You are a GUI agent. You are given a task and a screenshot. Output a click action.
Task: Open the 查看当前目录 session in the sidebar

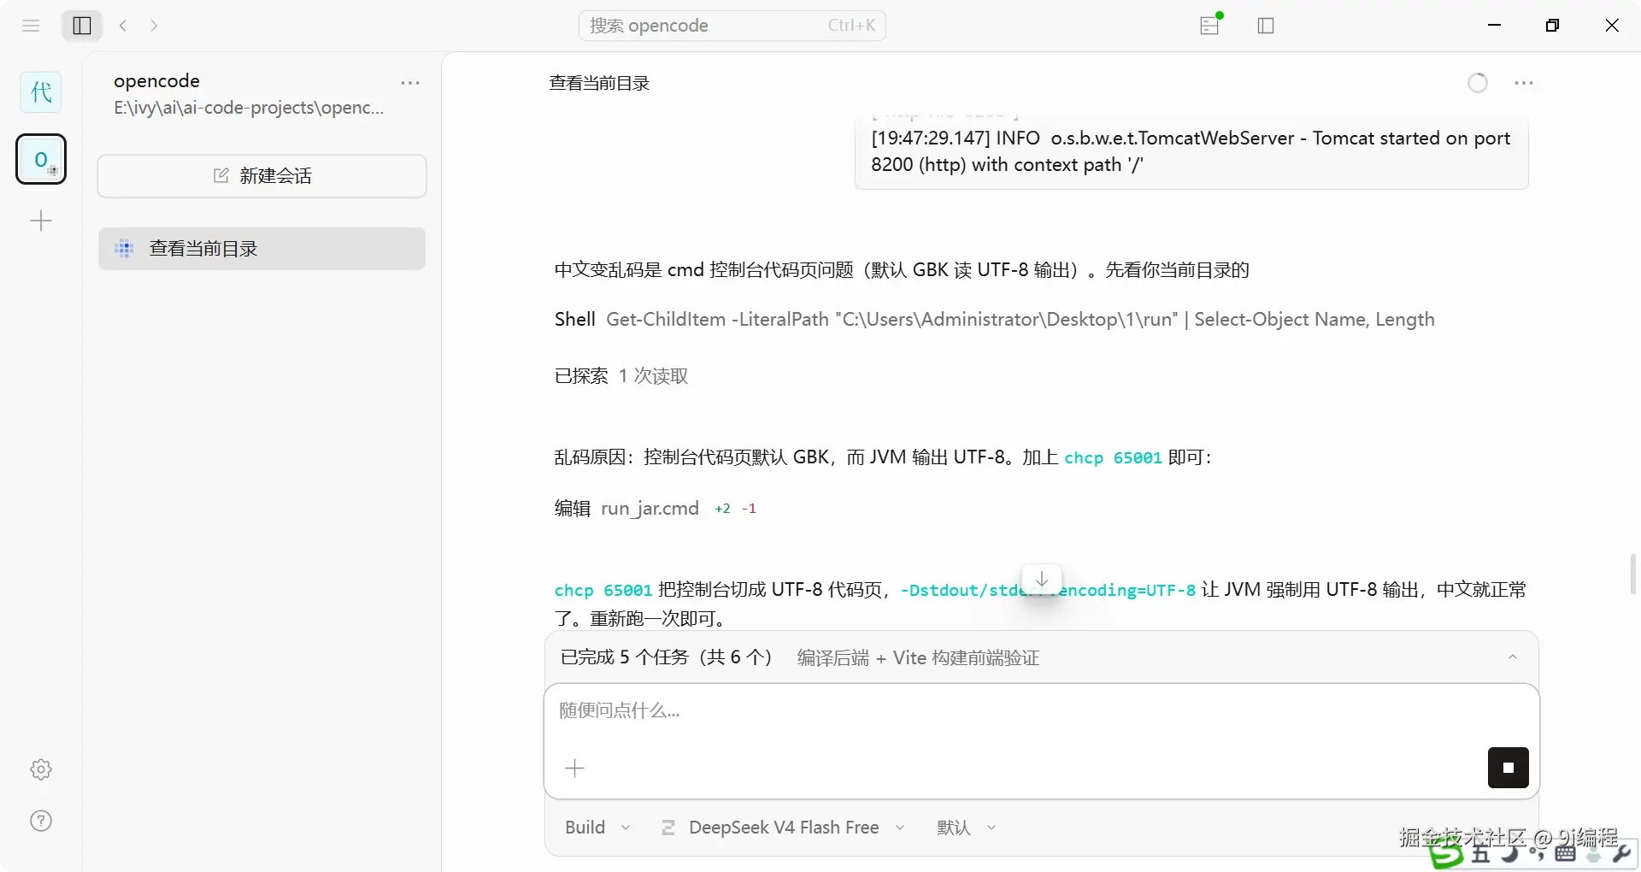tap(262, 249)
